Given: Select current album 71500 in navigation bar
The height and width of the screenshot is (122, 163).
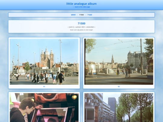Looking at the screenshot, I should pyautogui.click(x=81, y=15).
